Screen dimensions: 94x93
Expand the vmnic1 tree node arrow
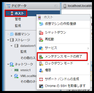[12, 70]
